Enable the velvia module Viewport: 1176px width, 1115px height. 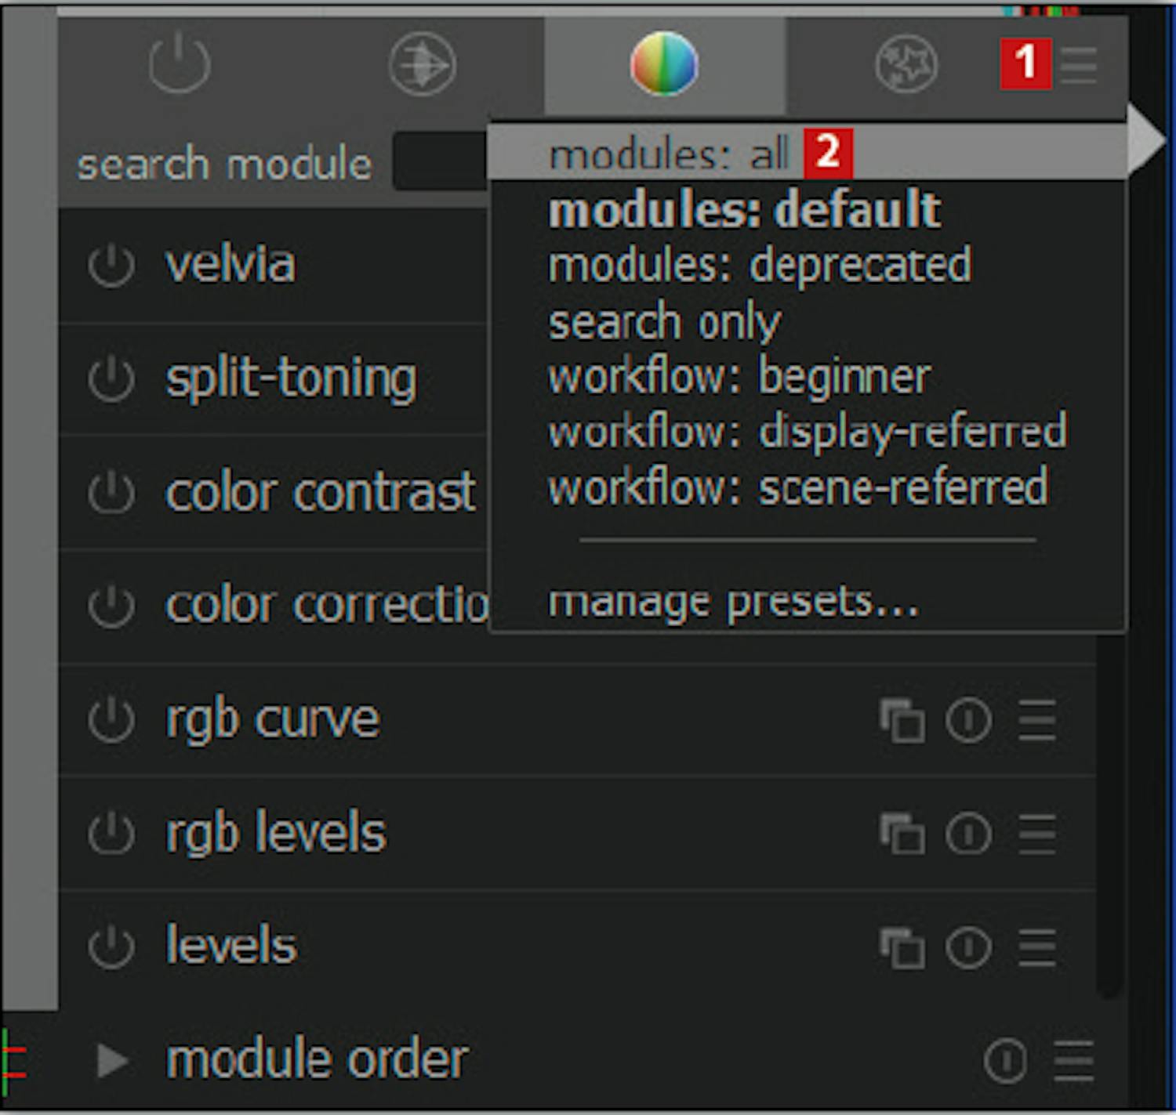click(111, 266)
